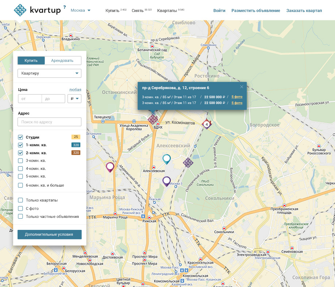This screenshot has height=287, width=335.
Task: Uncheck the Студии checkbox
Action: pyautogui.click(x=20, y=137)
